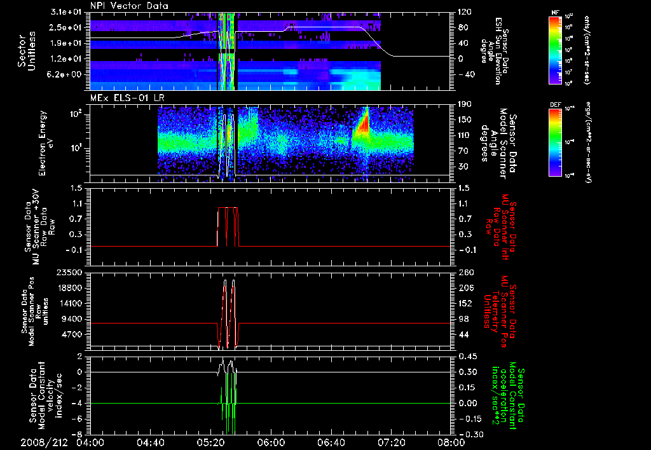Click the "2008/212" date label
Screen dimensions: 651x450
(44, 443)
